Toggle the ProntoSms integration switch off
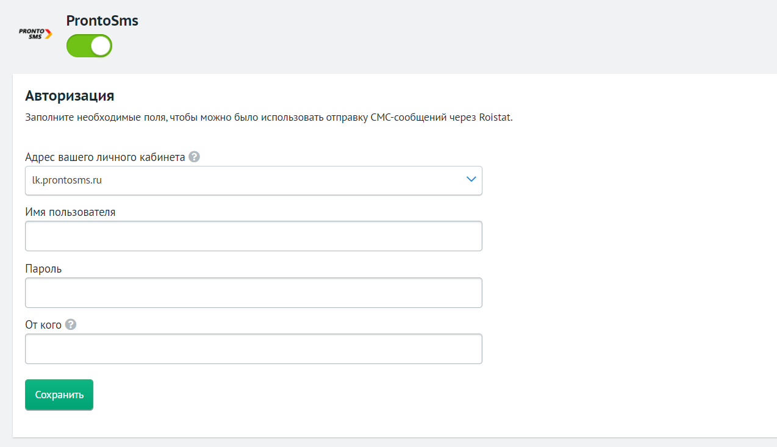 click(x=89, y=46)
